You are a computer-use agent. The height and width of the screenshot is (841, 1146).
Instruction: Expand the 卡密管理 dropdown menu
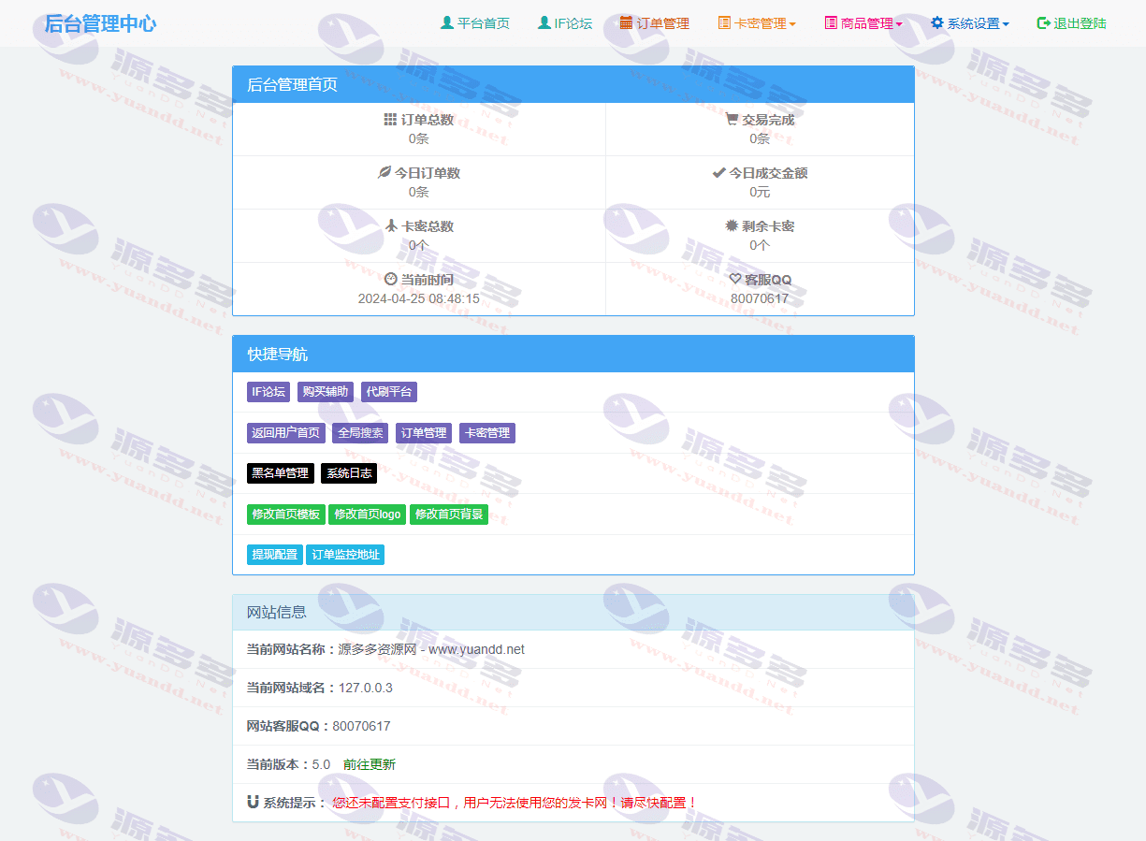[765, 23]
